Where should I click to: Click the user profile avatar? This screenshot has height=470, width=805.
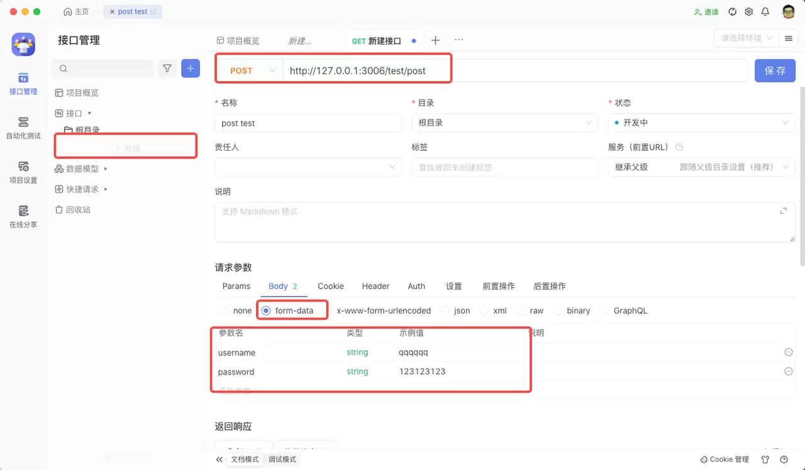pos(789,11)
